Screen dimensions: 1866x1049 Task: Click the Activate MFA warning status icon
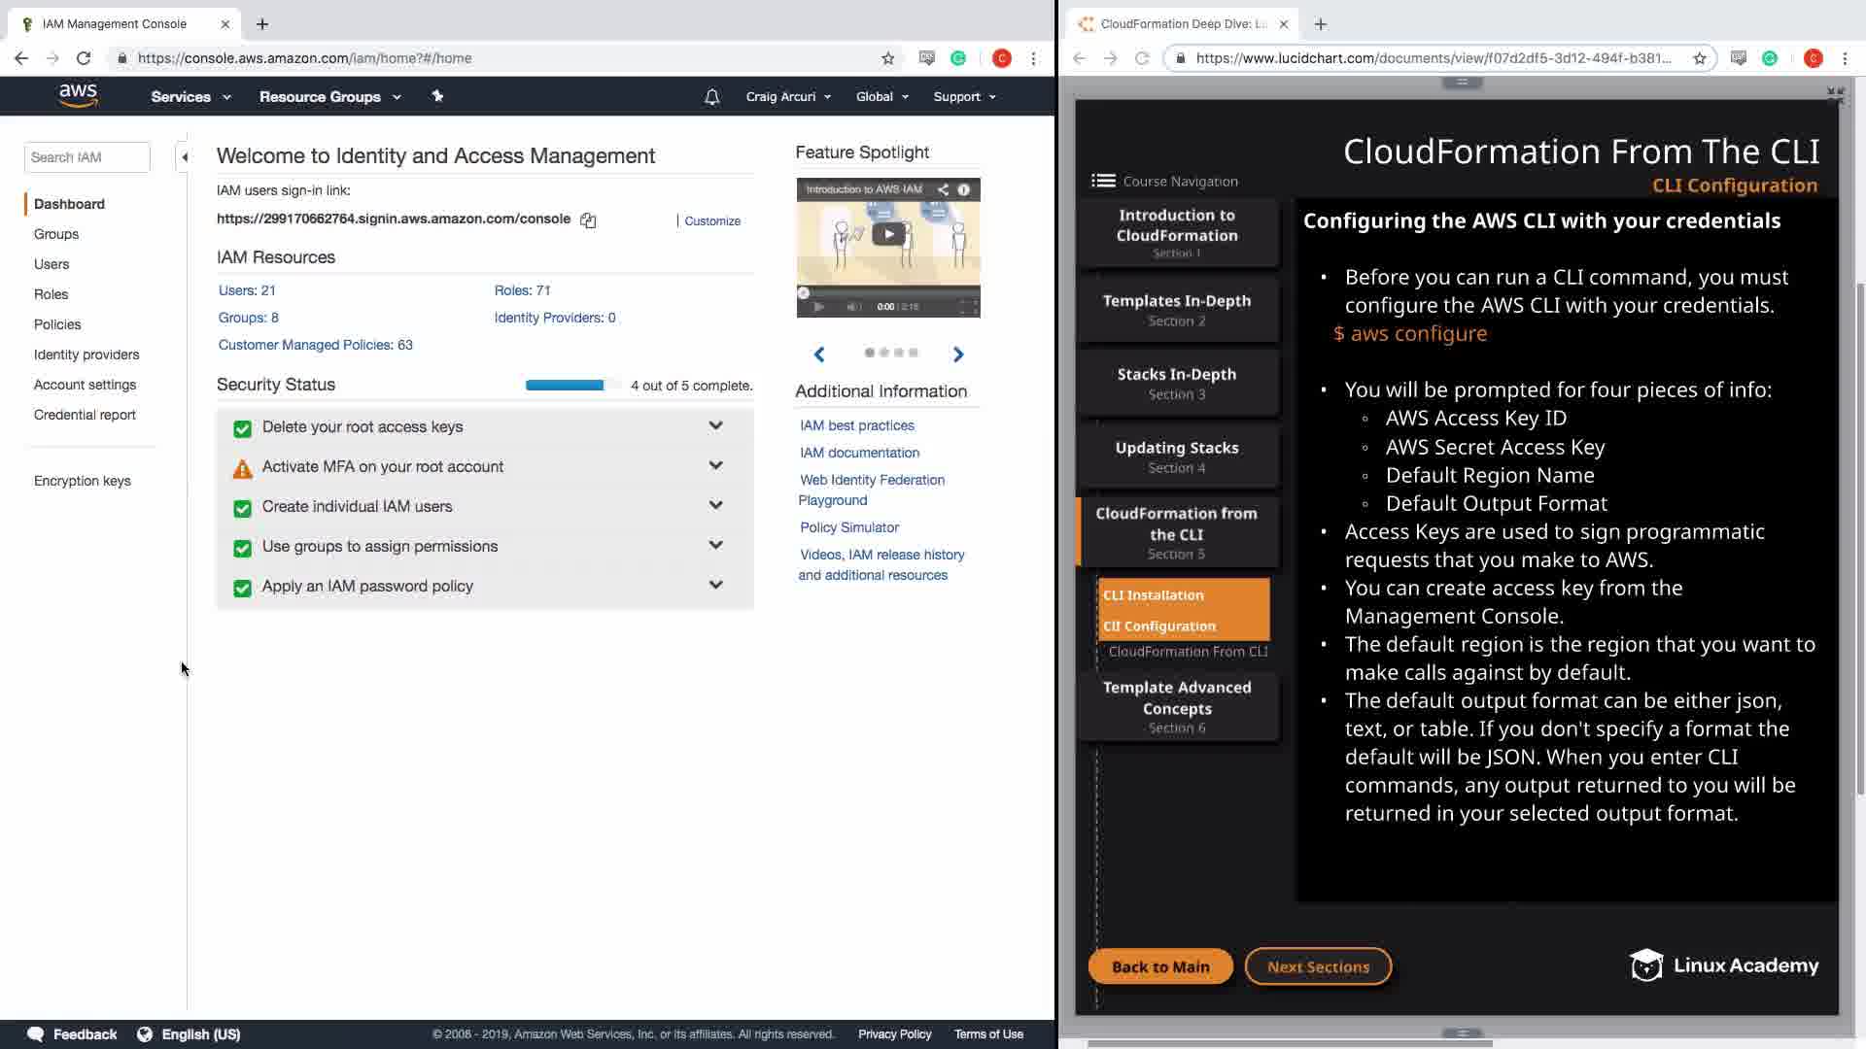242,469
